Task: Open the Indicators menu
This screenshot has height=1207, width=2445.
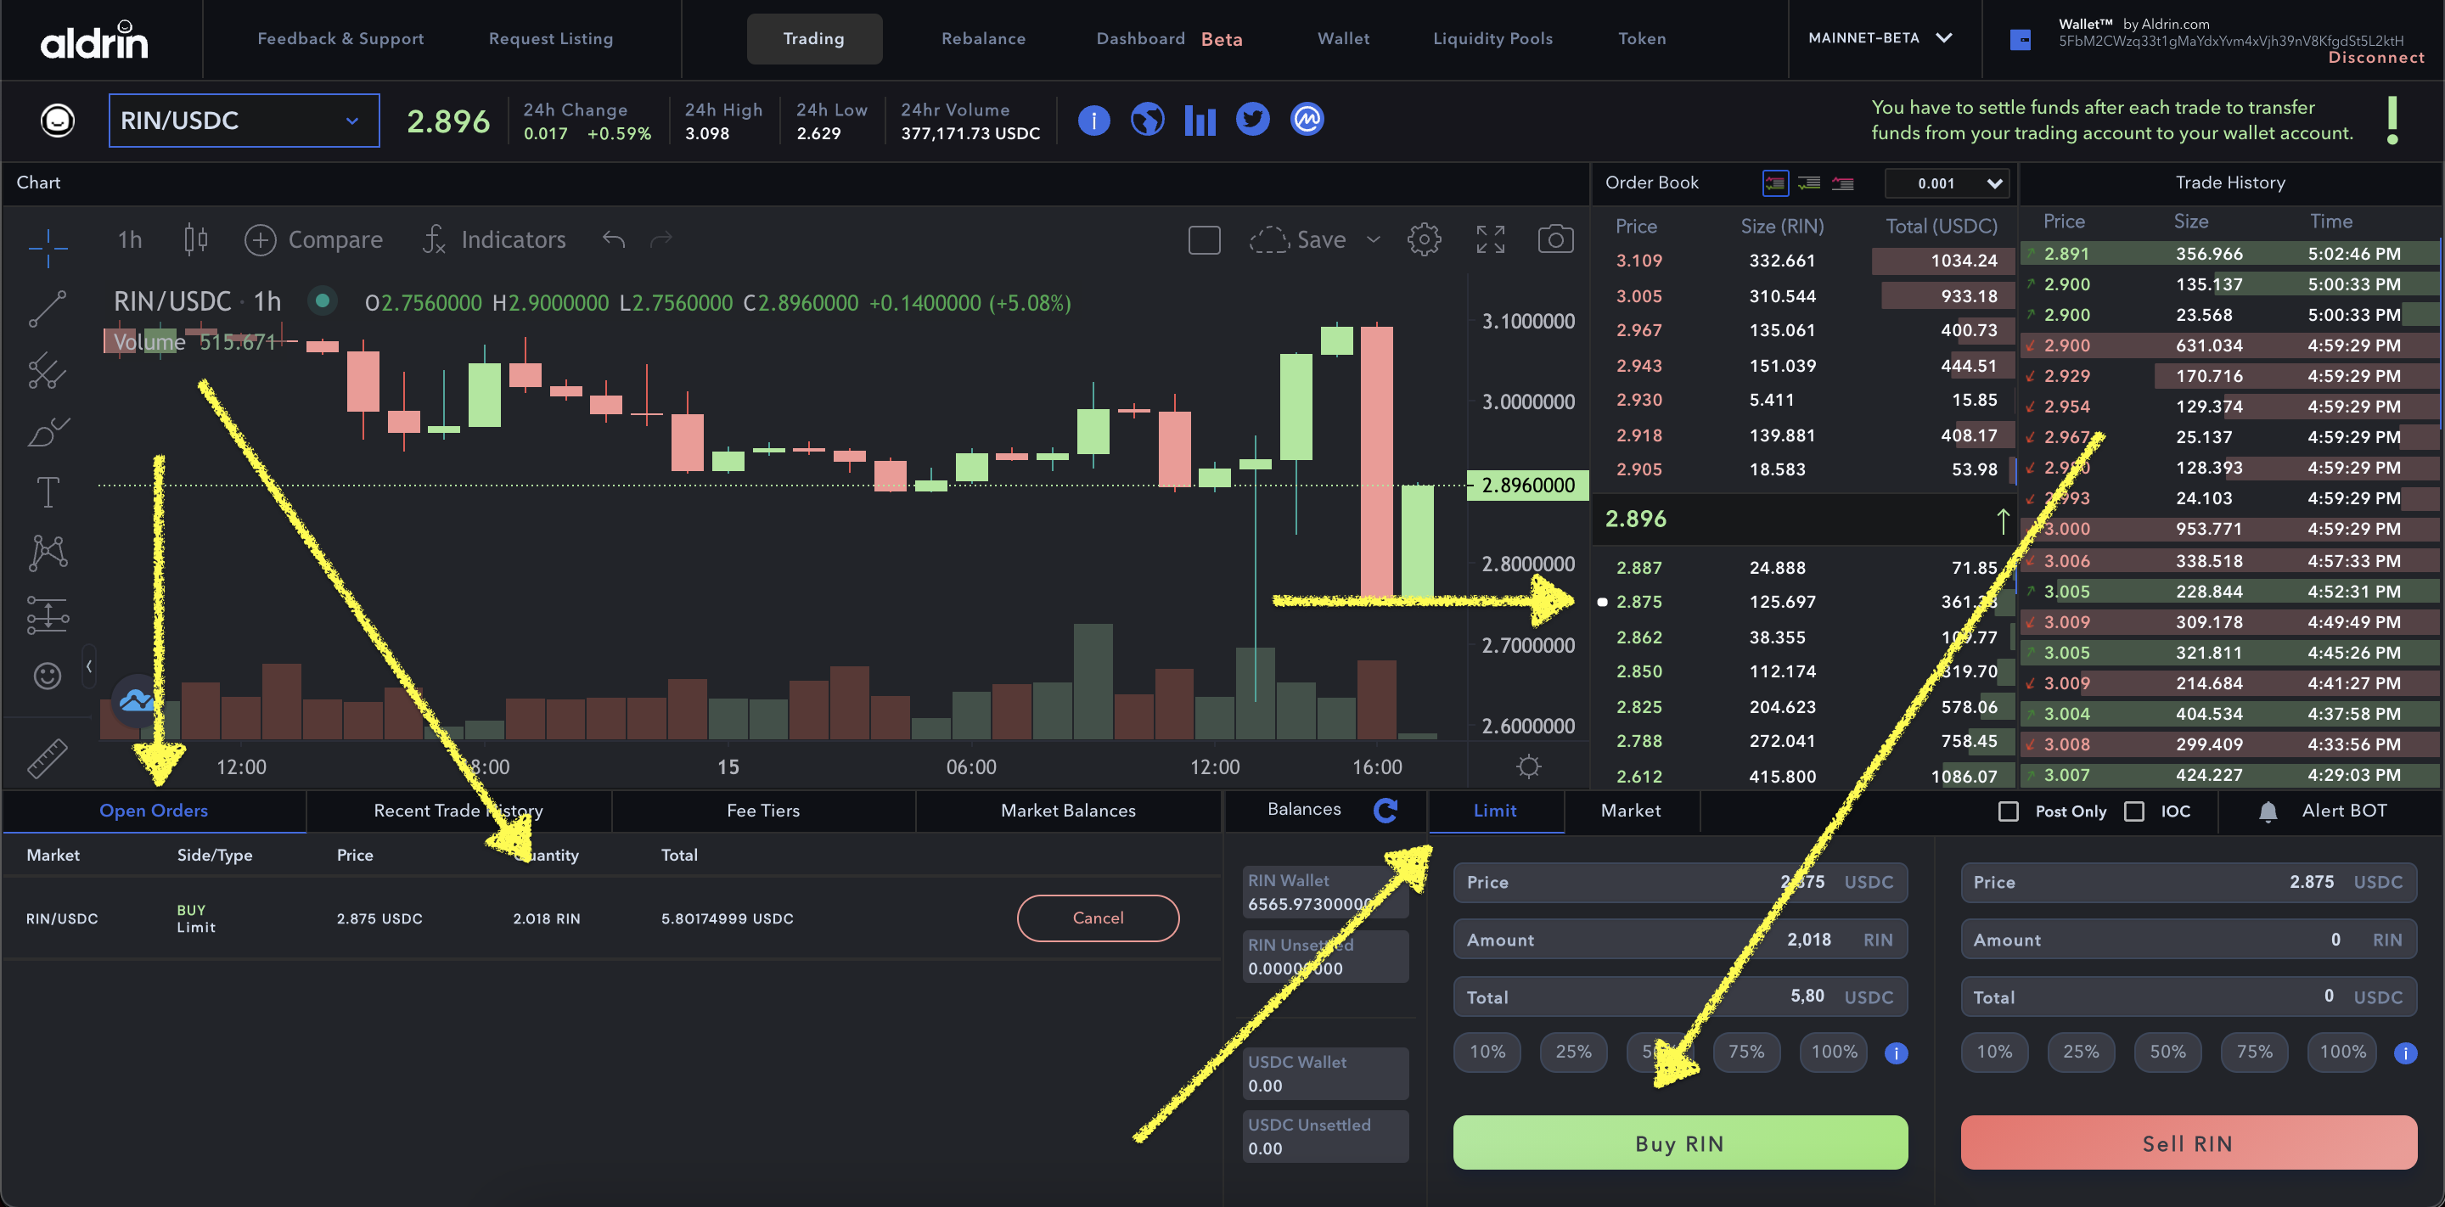Action: pos(493,240)
